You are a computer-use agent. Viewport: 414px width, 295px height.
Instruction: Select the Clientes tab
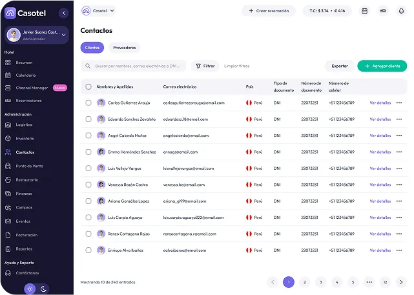pos(92,48)
